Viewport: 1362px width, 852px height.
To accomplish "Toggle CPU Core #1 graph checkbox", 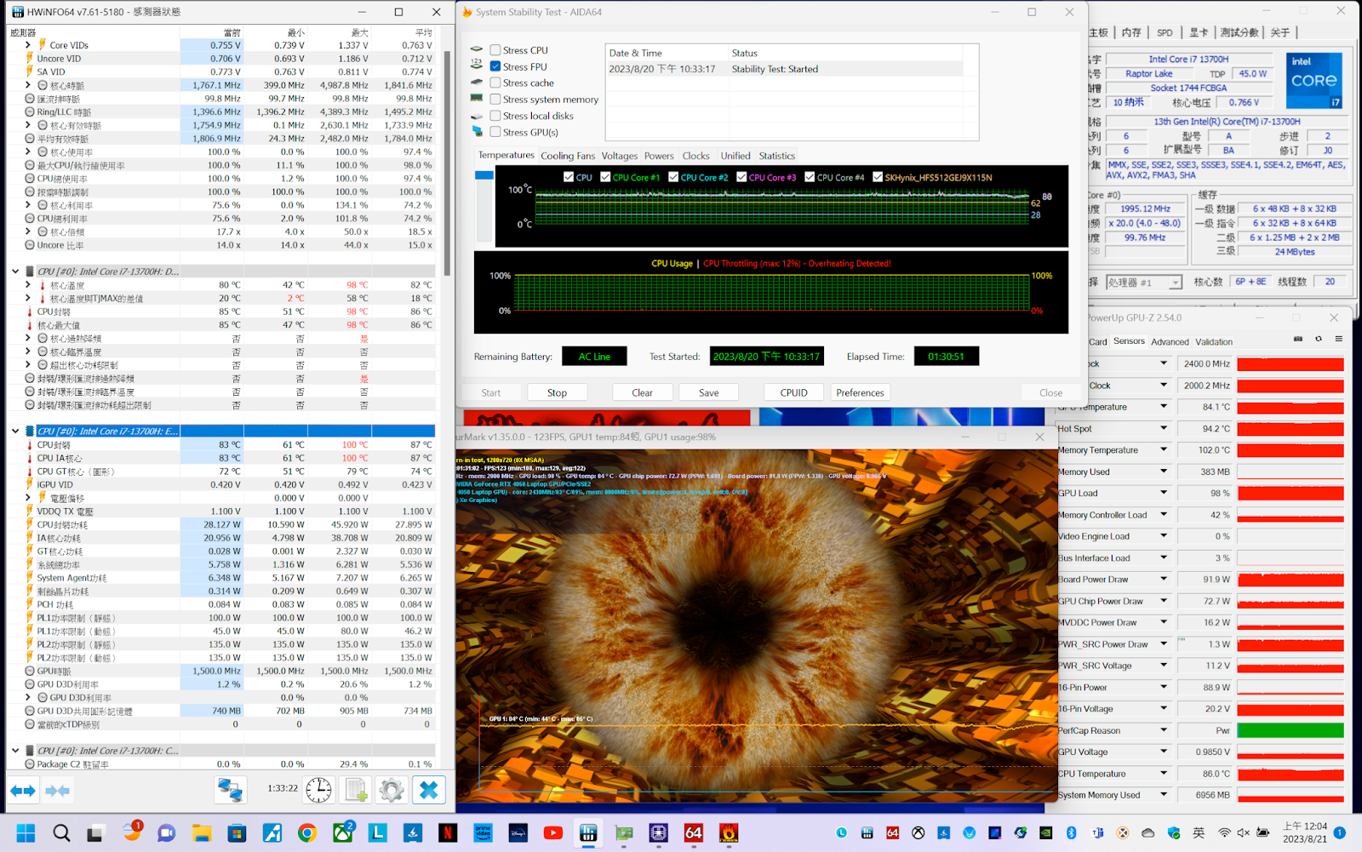I will (x=605, y=177).
